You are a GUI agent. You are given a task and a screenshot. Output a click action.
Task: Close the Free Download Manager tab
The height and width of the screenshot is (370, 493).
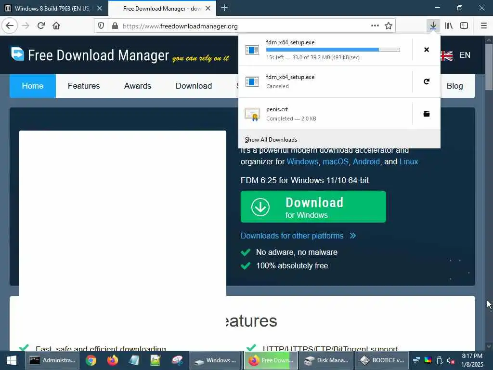208,8
